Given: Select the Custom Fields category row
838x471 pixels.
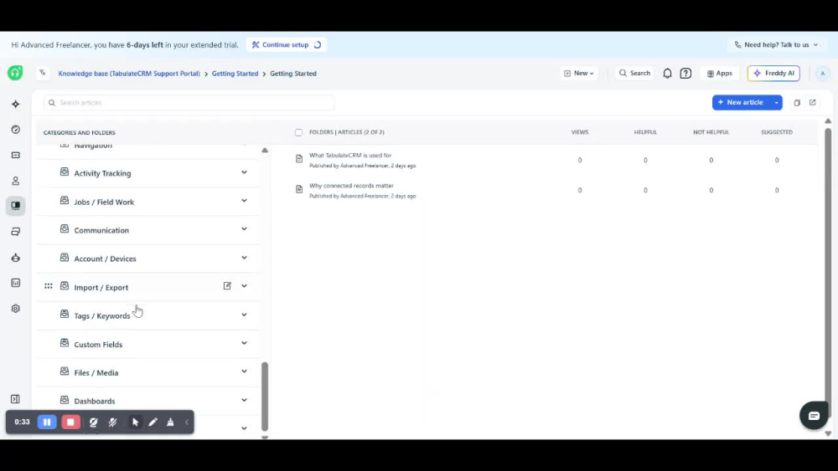Looking at the screenshot, I should coord(148,344).
